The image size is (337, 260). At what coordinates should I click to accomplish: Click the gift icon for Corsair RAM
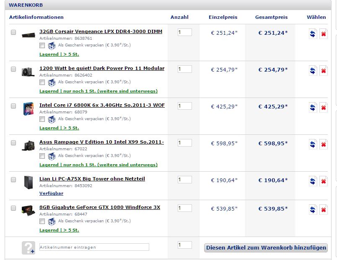pyautogui.click(x=52, y=46)
